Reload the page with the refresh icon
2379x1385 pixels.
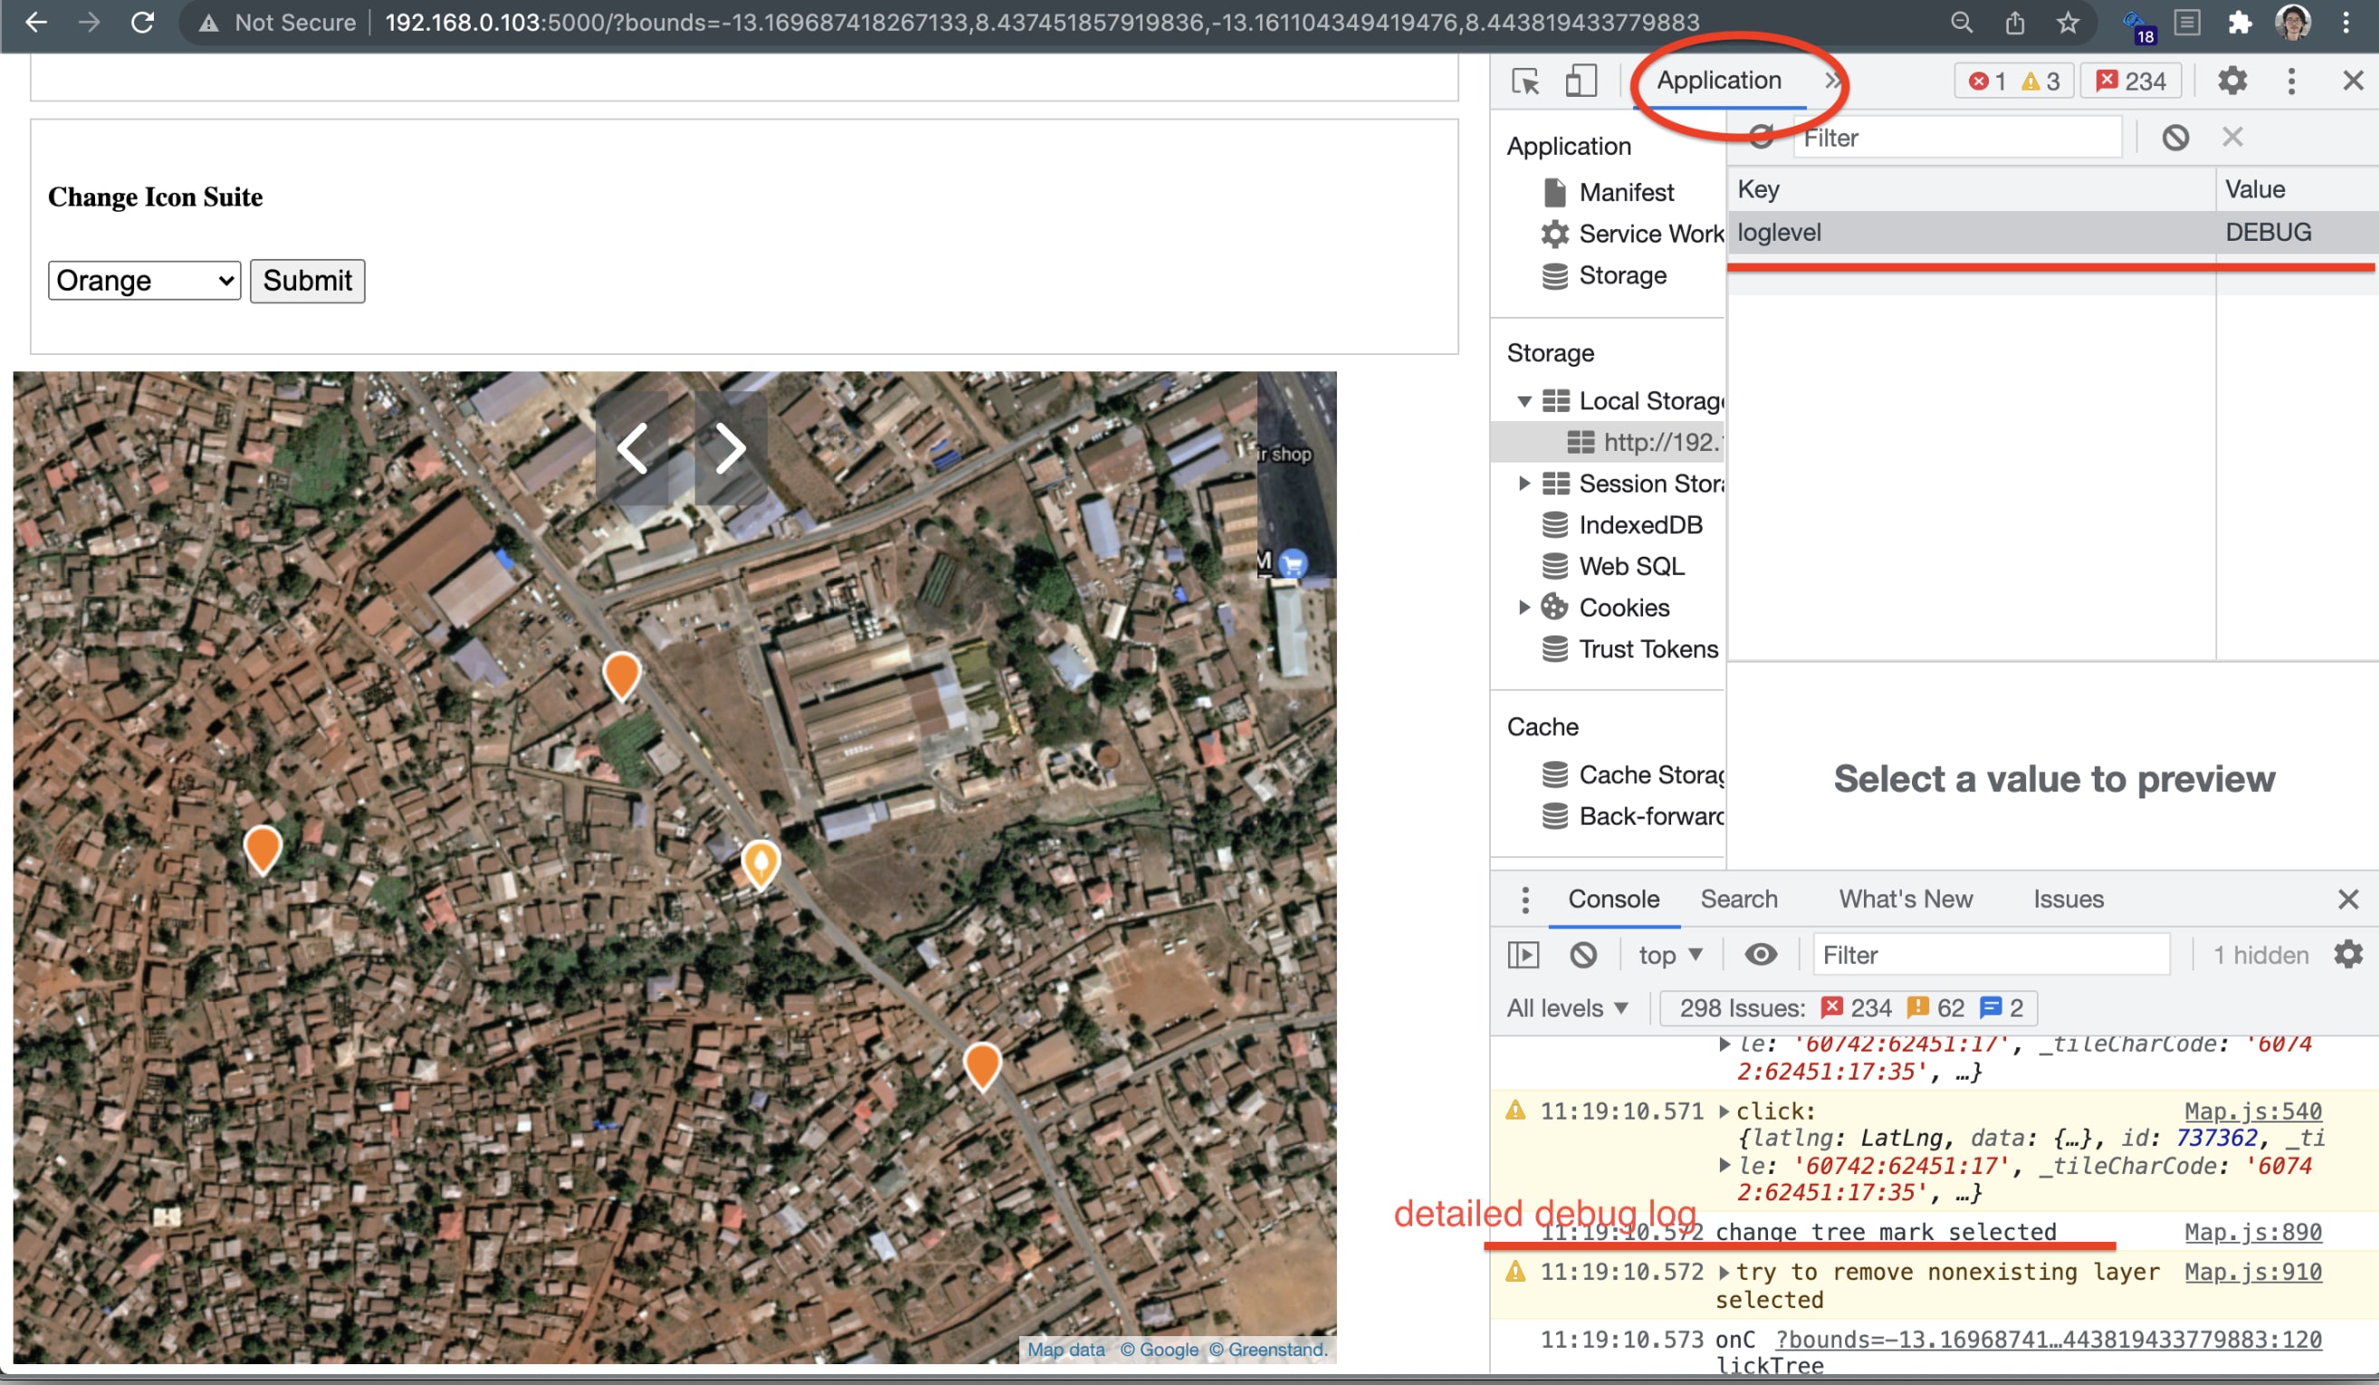pos(142,22)
